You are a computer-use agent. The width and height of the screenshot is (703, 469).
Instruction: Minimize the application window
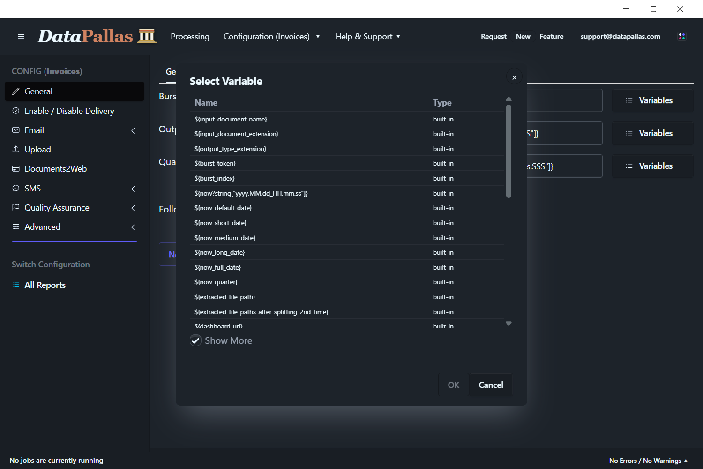coord(626,9)
